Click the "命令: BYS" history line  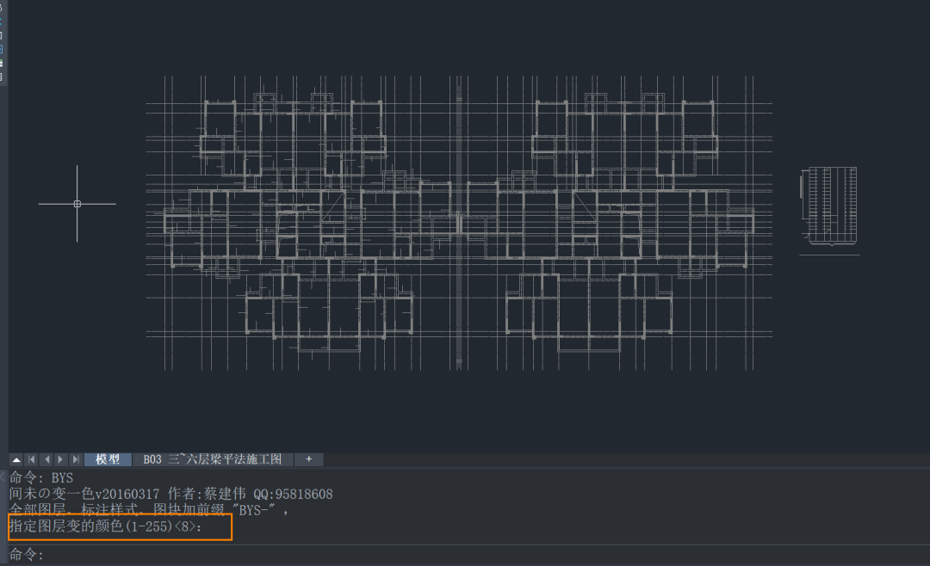41,477
